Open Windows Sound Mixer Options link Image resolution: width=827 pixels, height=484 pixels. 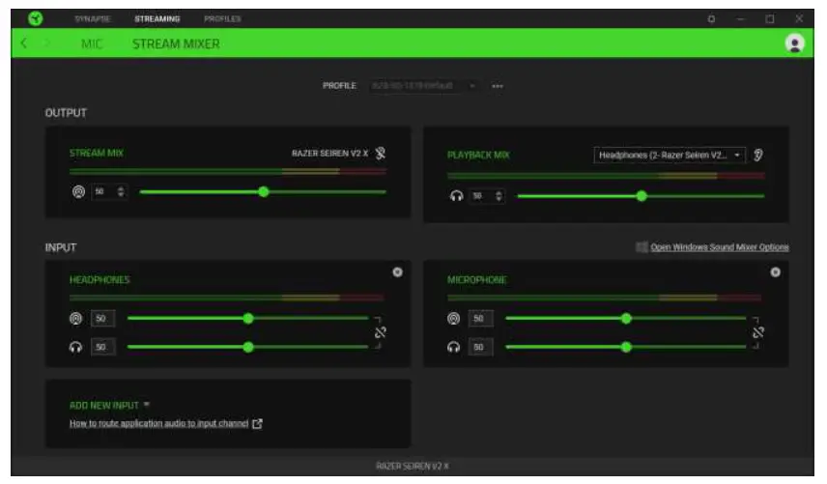click(x=720, y=247)
